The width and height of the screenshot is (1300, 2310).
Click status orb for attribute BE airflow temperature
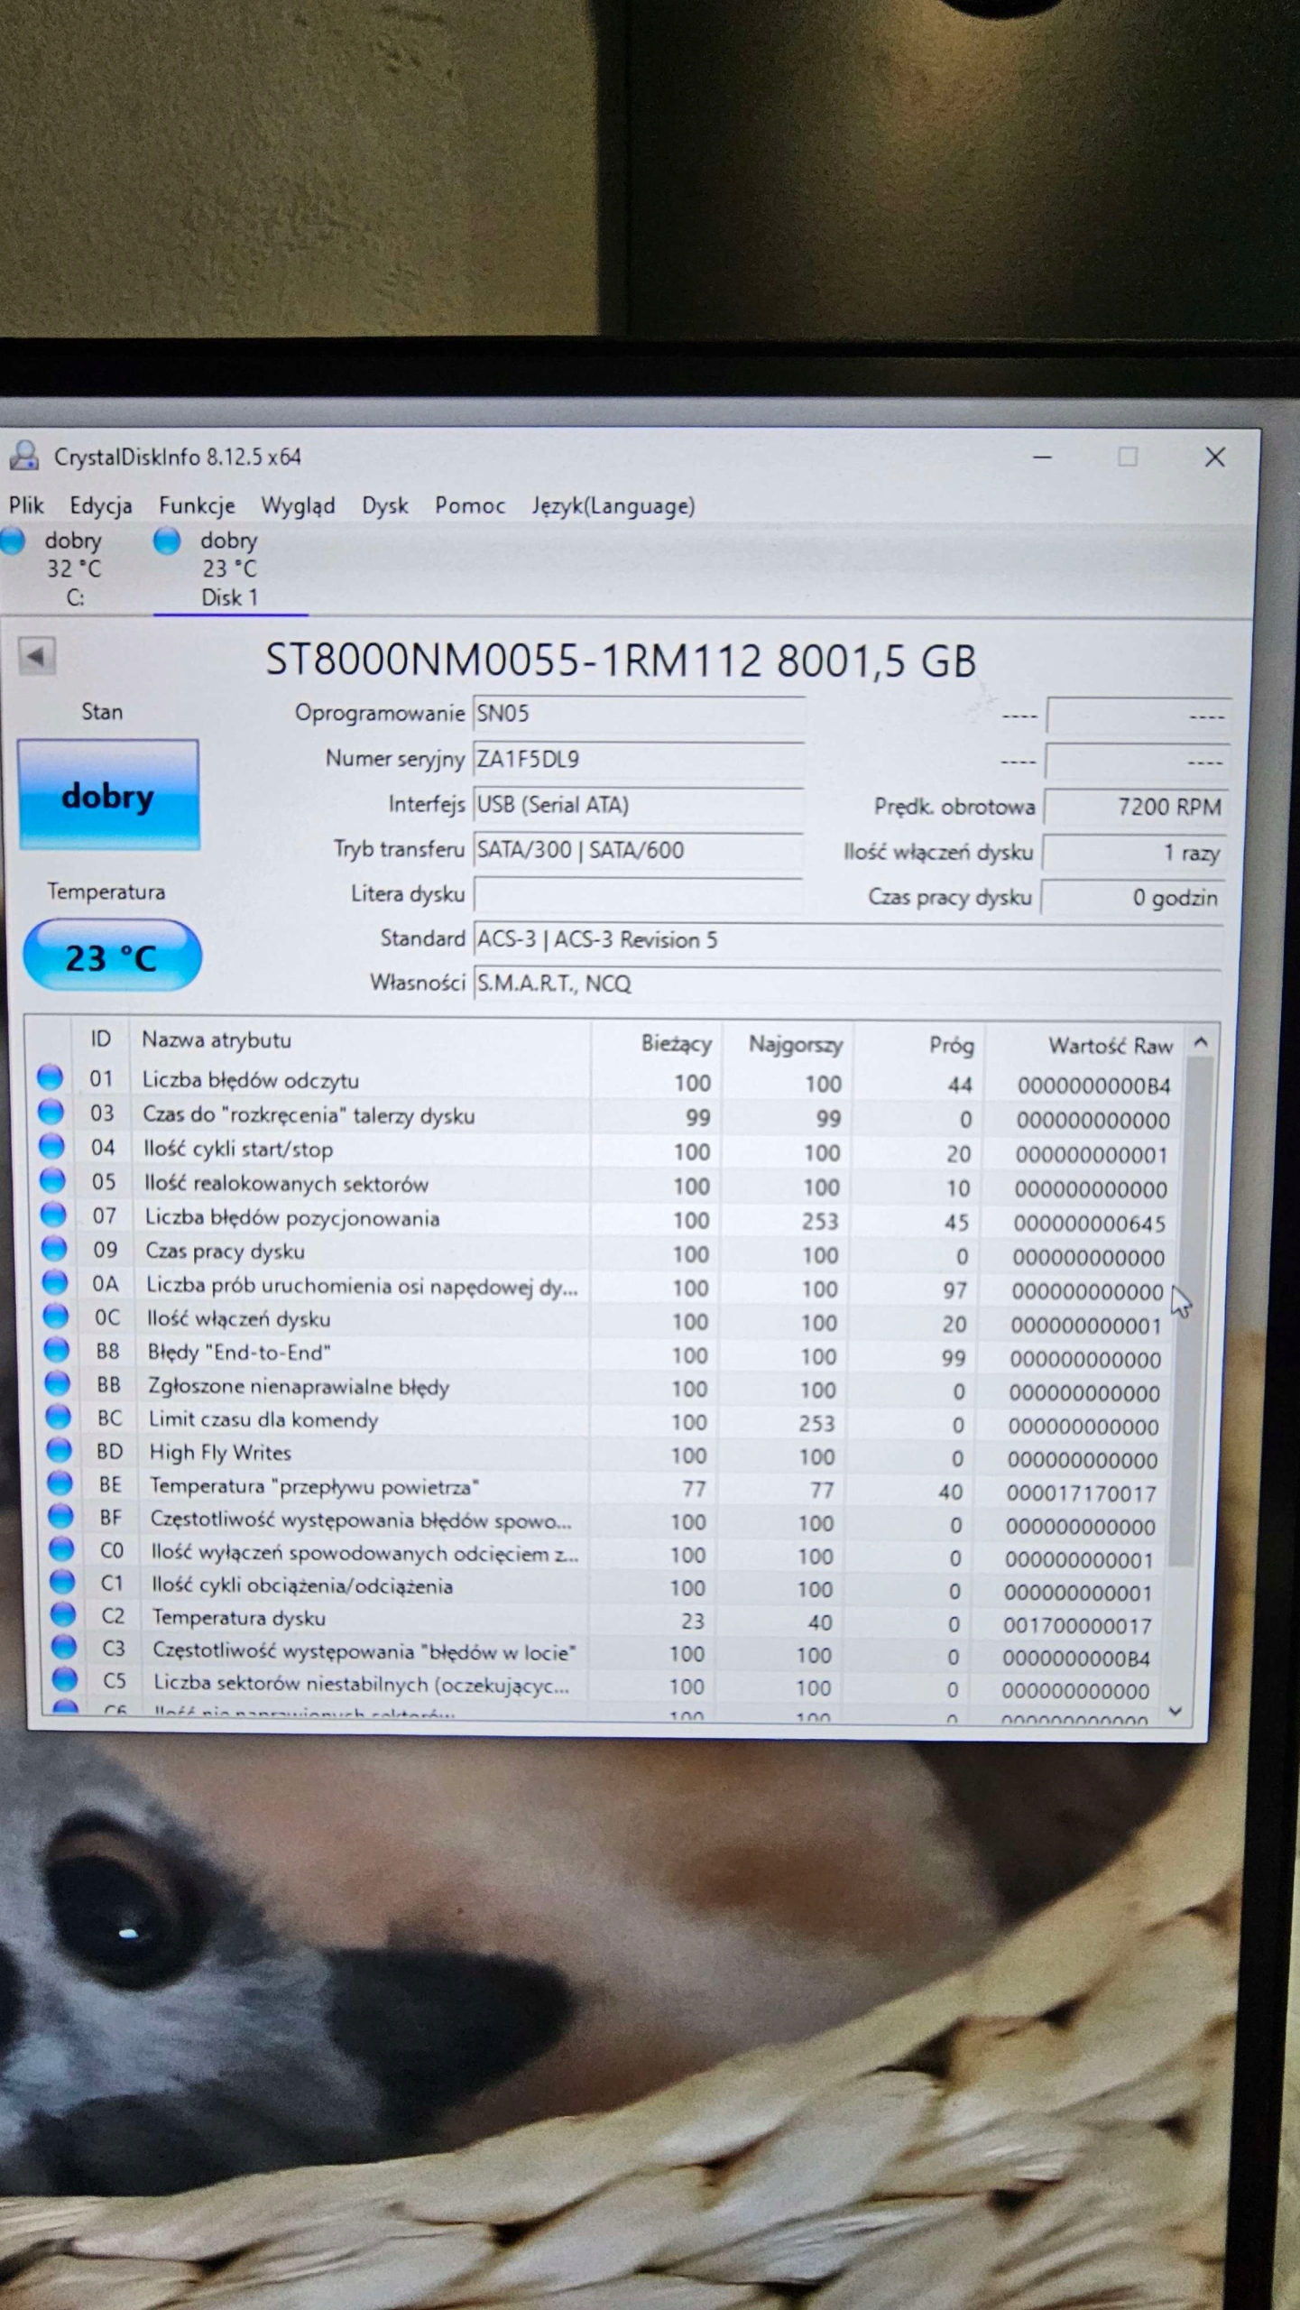60,1483
